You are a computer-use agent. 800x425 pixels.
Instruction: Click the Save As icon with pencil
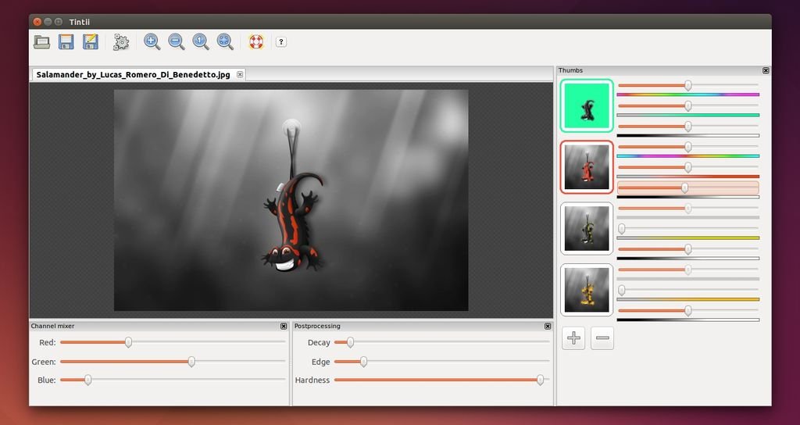pyautogui.click(x=91, y=41)
